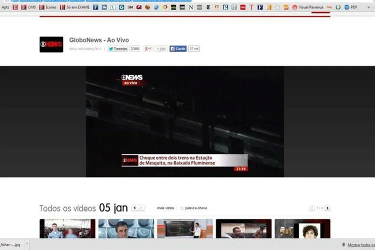Open the FT bookmark icon
The image size is (375, 250).
pos(216,7)
